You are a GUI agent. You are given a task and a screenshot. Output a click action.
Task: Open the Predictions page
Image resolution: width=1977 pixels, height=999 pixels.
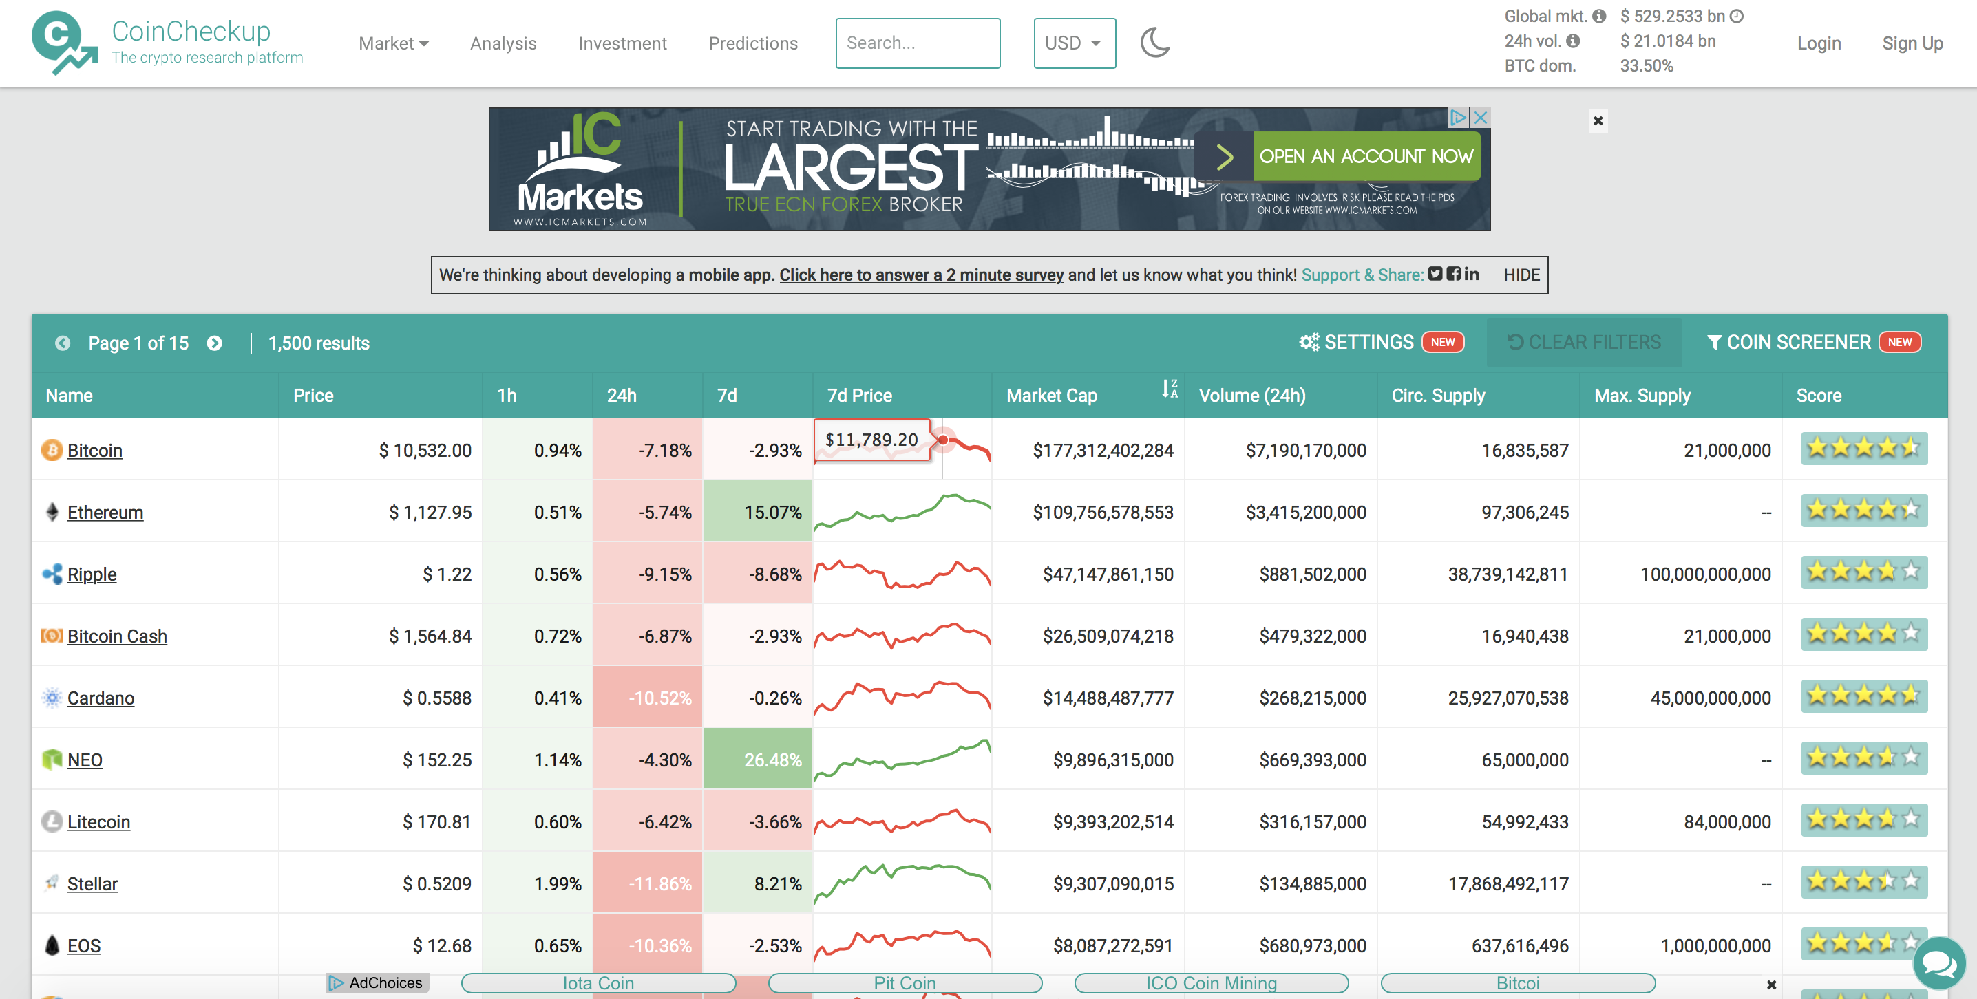coord(753,44)
